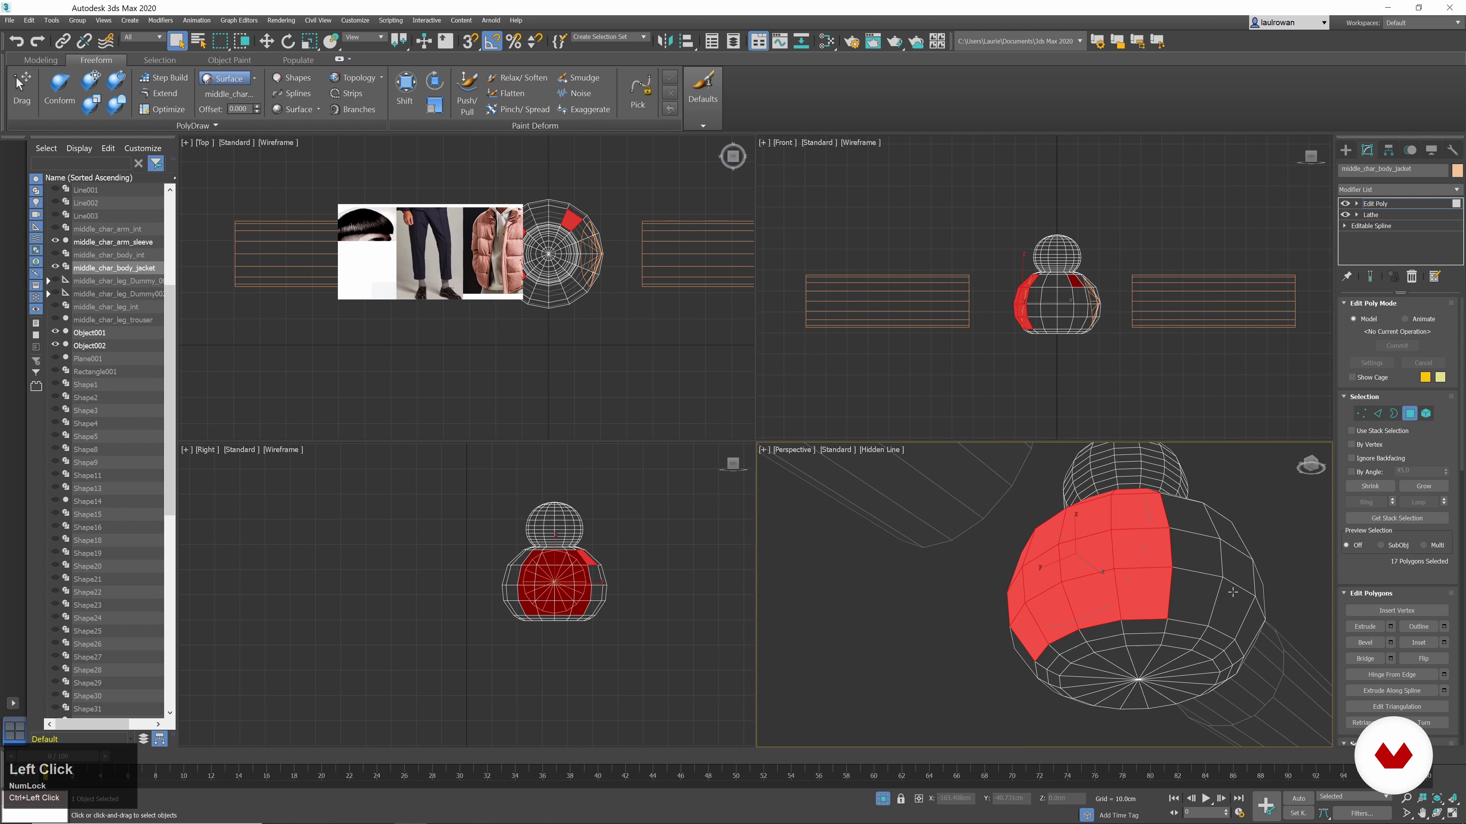1466x824 pixels.
Task: Click Get Stack Selection button
Action: point(1397,518)
